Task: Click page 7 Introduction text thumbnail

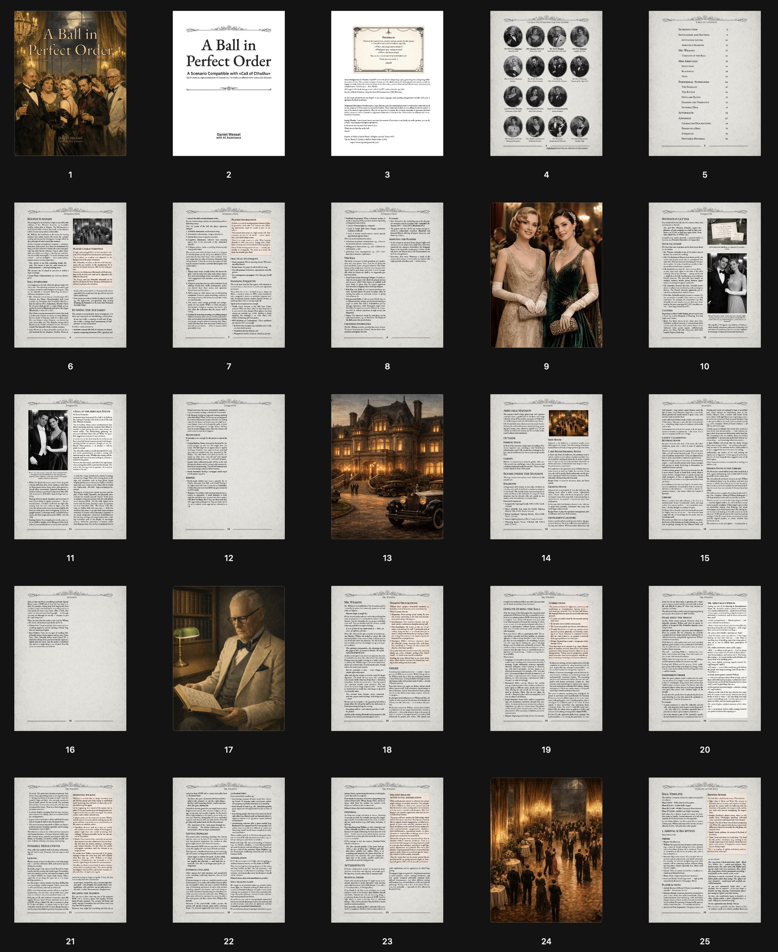Action: click(x=228, y=275)
